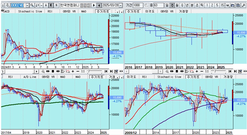247x135 pixels.
Task: Select the 년 (yearly) period button
Action: click(x=187, y=5)
